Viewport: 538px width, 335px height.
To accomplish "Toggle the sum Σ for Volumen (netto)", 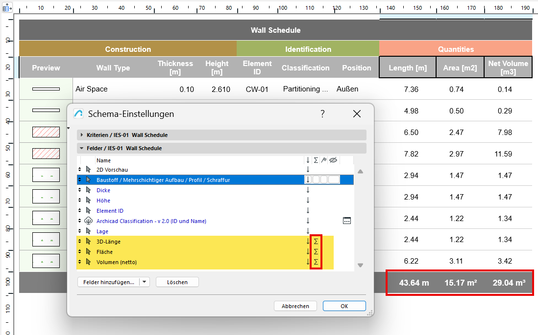I will point(316,262).
